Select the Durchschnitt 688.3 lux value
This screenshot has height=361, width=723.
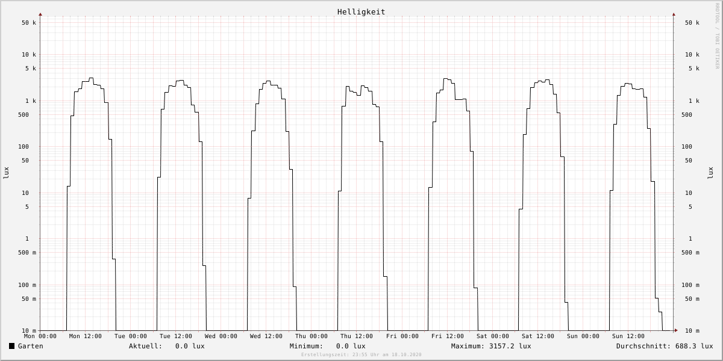pyautogui.click(x=694, y=346)
